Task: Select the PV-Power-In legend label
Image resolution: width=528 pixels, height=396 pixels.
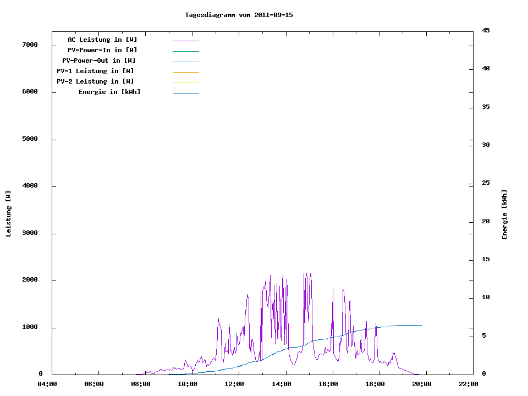Action: tap(102, 50)
